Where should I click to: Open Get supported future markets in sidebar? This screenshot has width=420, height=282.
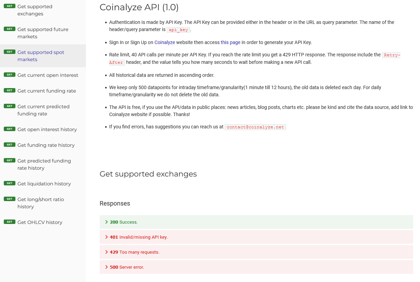point(43,33)
